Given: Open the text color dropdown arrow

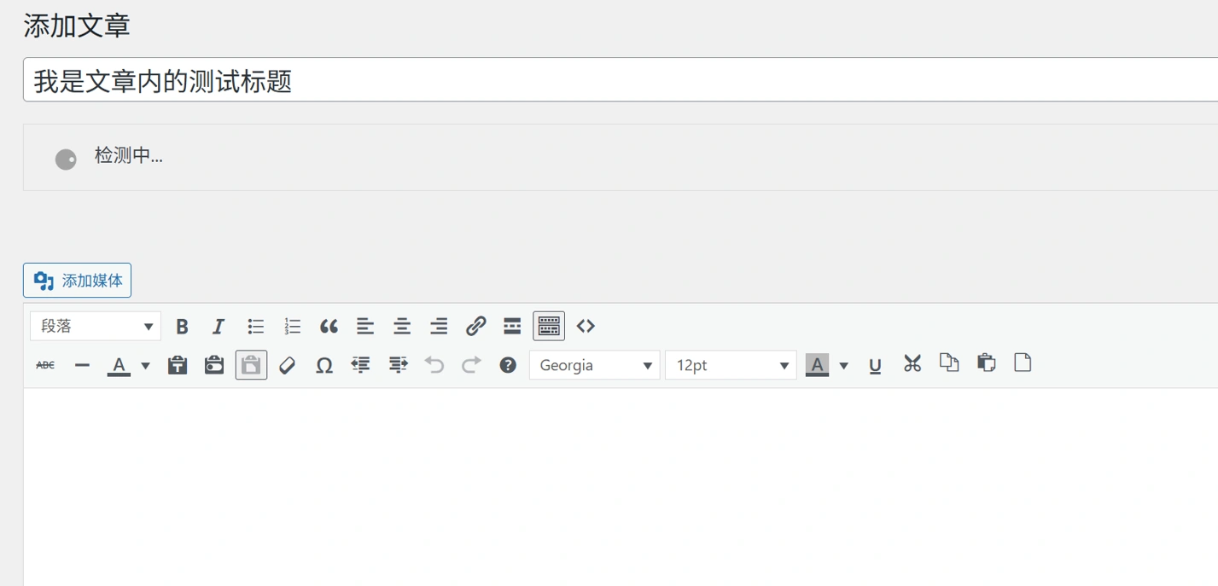Looking at the screenshot, I should (x=145, y=366).
